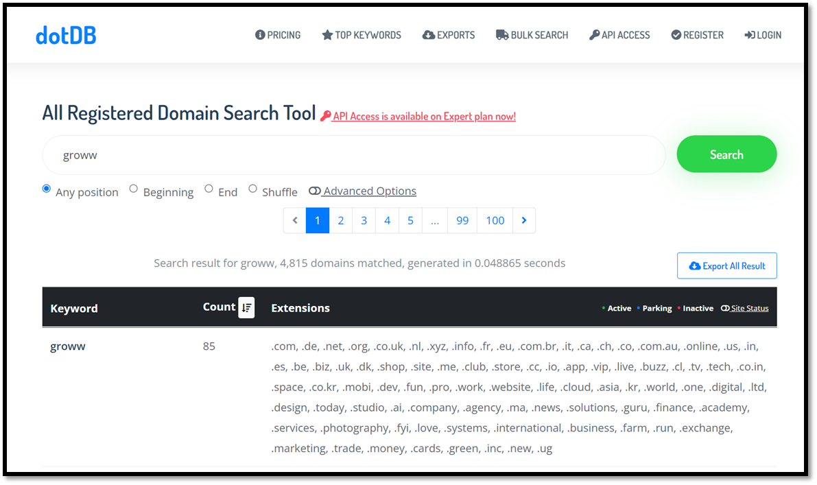
Task: Click the .photography extension
Action: click(354, 428)
